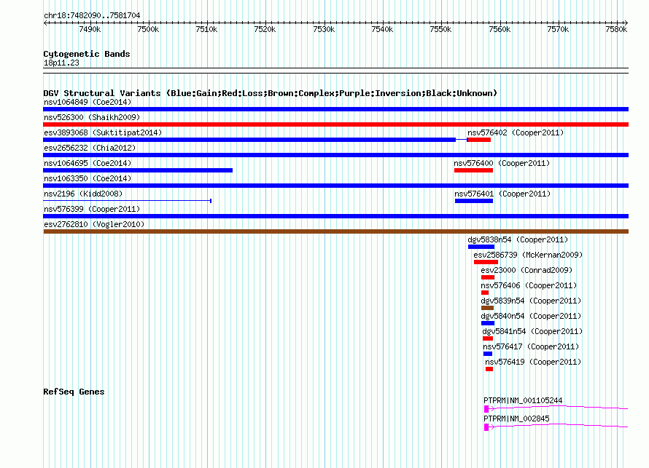Select the blue nsv1063350 gain bar

(335, 186)
